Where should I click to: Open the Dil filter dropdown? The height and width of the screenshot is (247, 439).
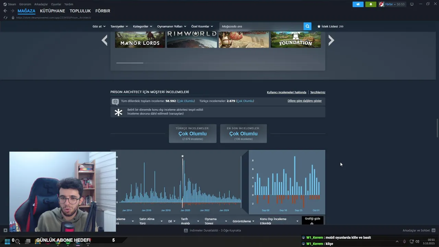coord(172,221)
